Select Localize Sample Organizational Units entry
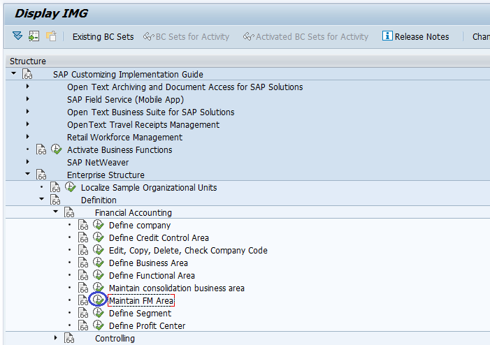This screenshot has width=490, height=345. coord(149,188)
